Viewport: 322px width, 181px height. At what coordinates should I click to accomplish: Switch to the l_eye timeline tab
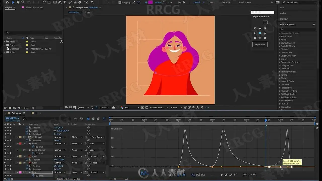(x=38, y=113)
